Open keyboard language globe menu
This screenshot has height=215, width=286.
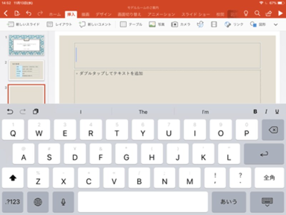pyautogui.click(x=38, y=202)
